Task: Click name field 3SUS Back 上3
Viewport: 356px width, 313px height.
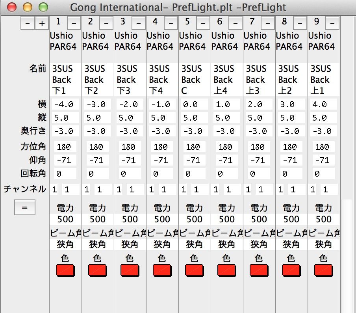Action: tap(259, 80)
